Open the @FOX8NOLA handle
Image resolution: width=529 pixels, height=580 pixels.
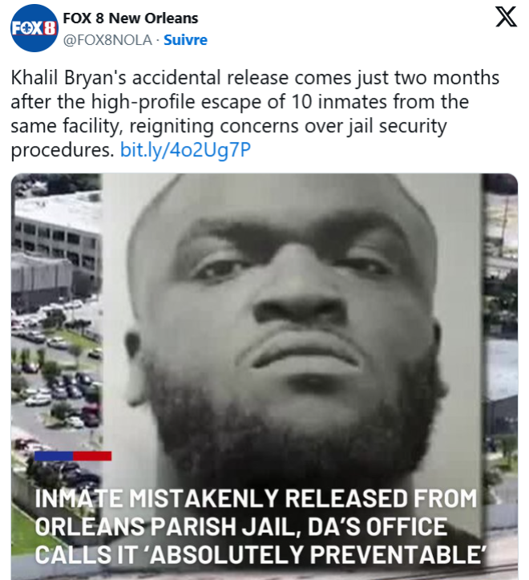(x=107, y=40)
